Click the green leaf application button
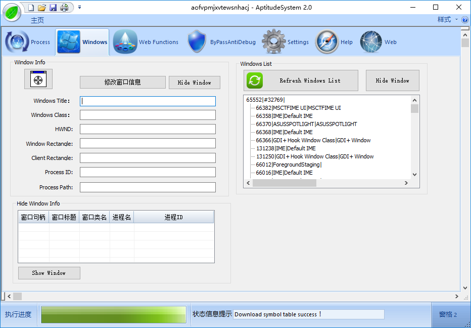 pyautogui.click(x=12, y=13)
